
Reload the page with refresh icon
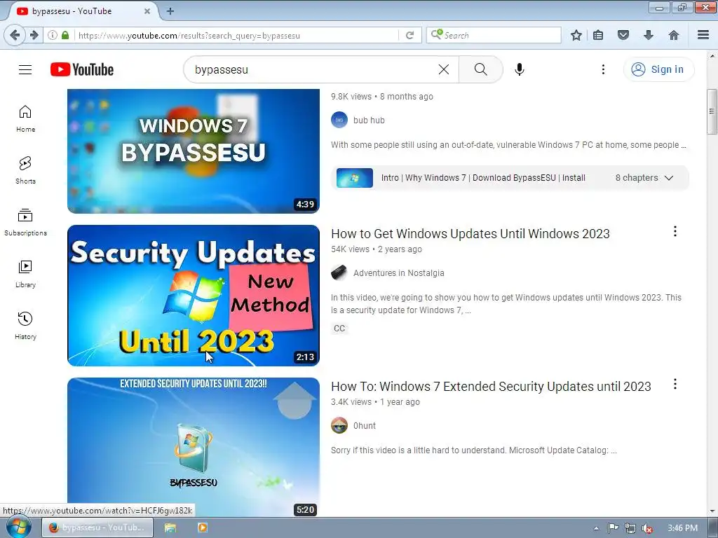pos(409,35)
